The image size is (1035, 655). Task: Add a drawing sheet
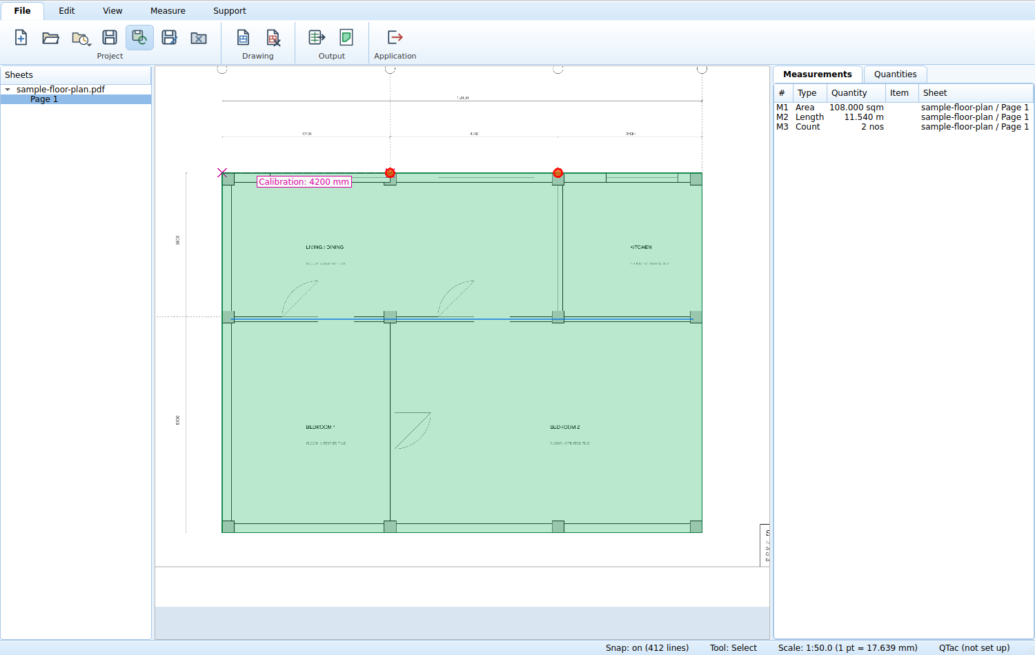click(x=243, y=37)
